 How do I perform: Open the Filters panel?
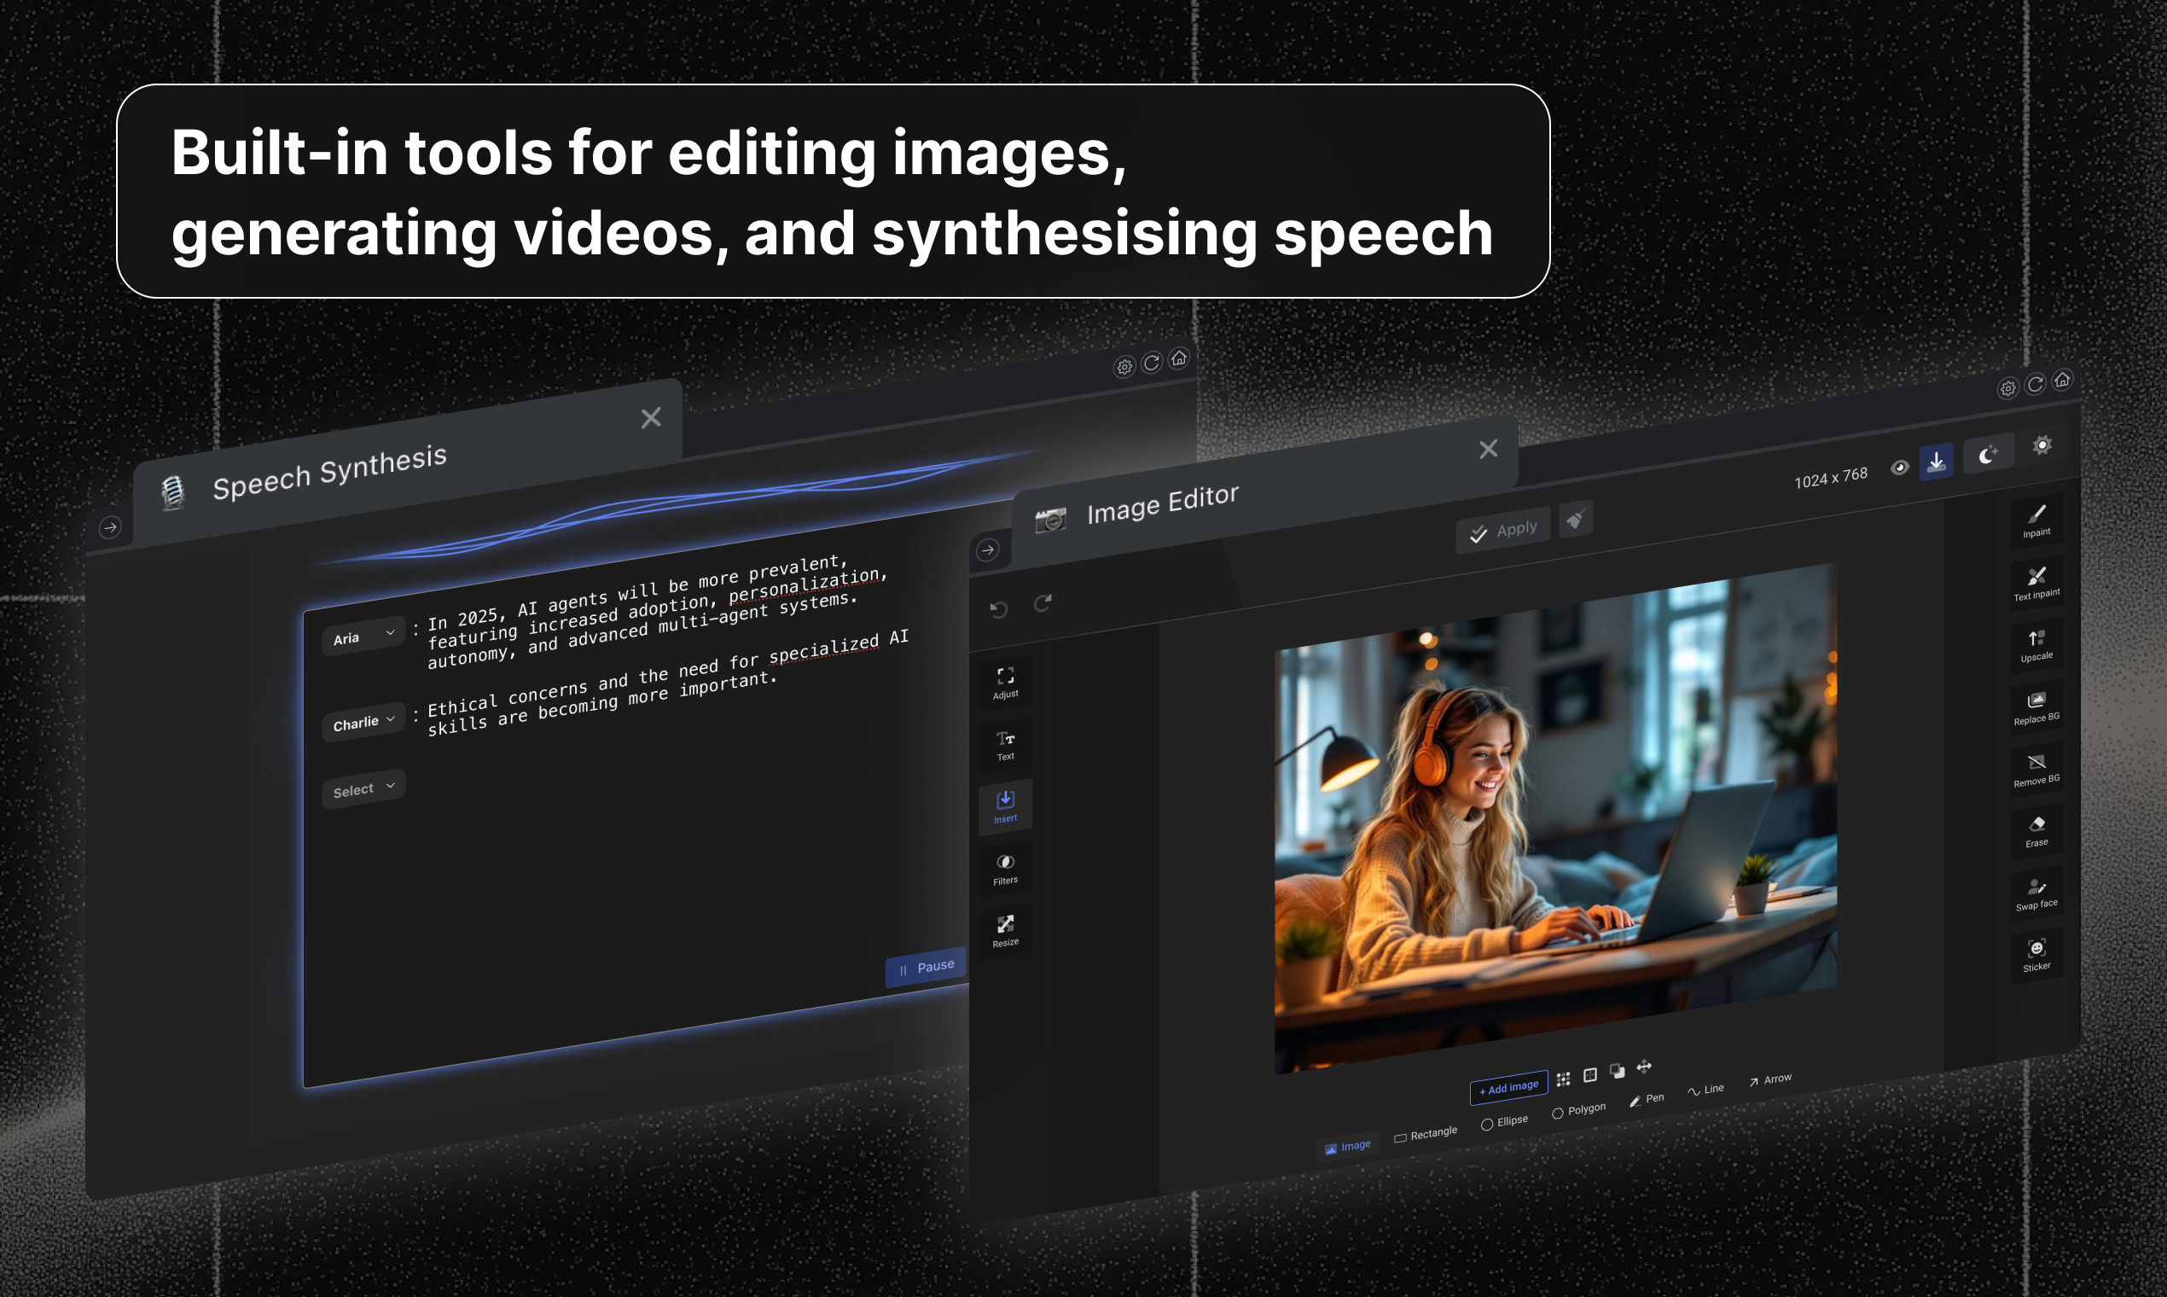pyautogui.click(x=1005, y=869)
